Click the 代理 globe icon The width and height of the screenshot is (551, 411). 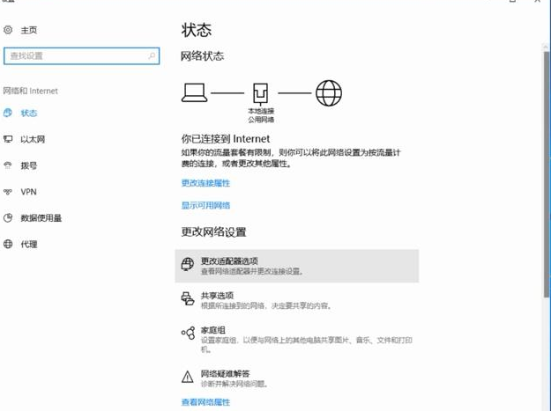[8, 244]
